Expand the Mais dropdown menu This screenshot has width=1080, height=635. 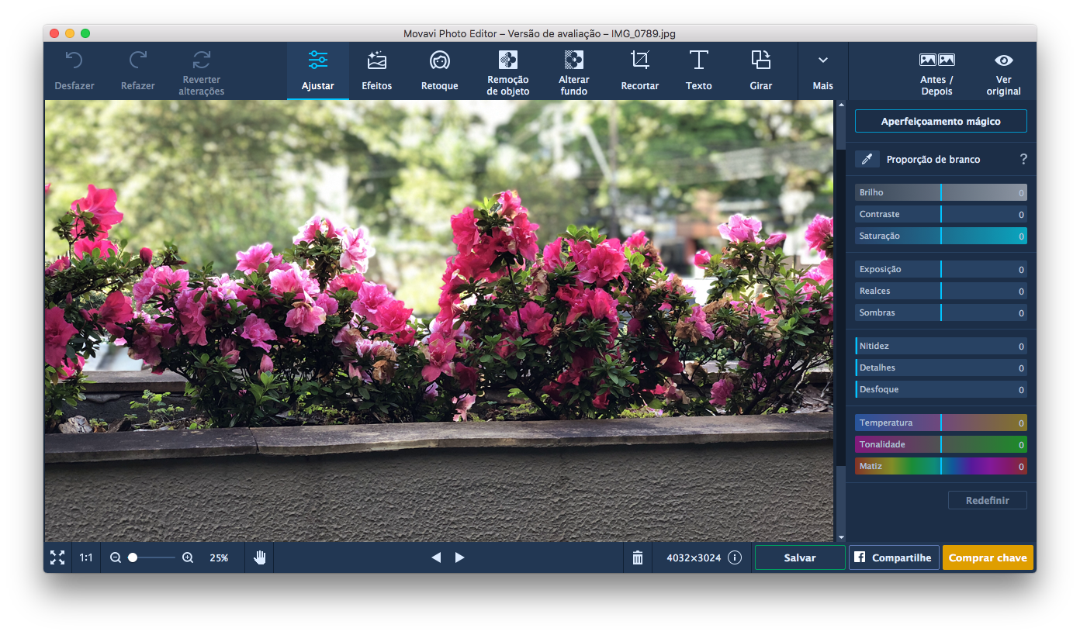point(823,71)
